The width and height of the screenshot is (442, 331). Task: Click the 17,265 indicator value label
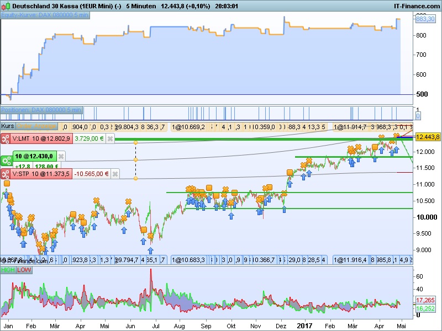425,300
